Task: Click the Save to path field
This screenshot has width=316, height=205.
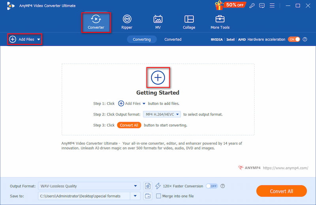Action: [x=84, y=196]
